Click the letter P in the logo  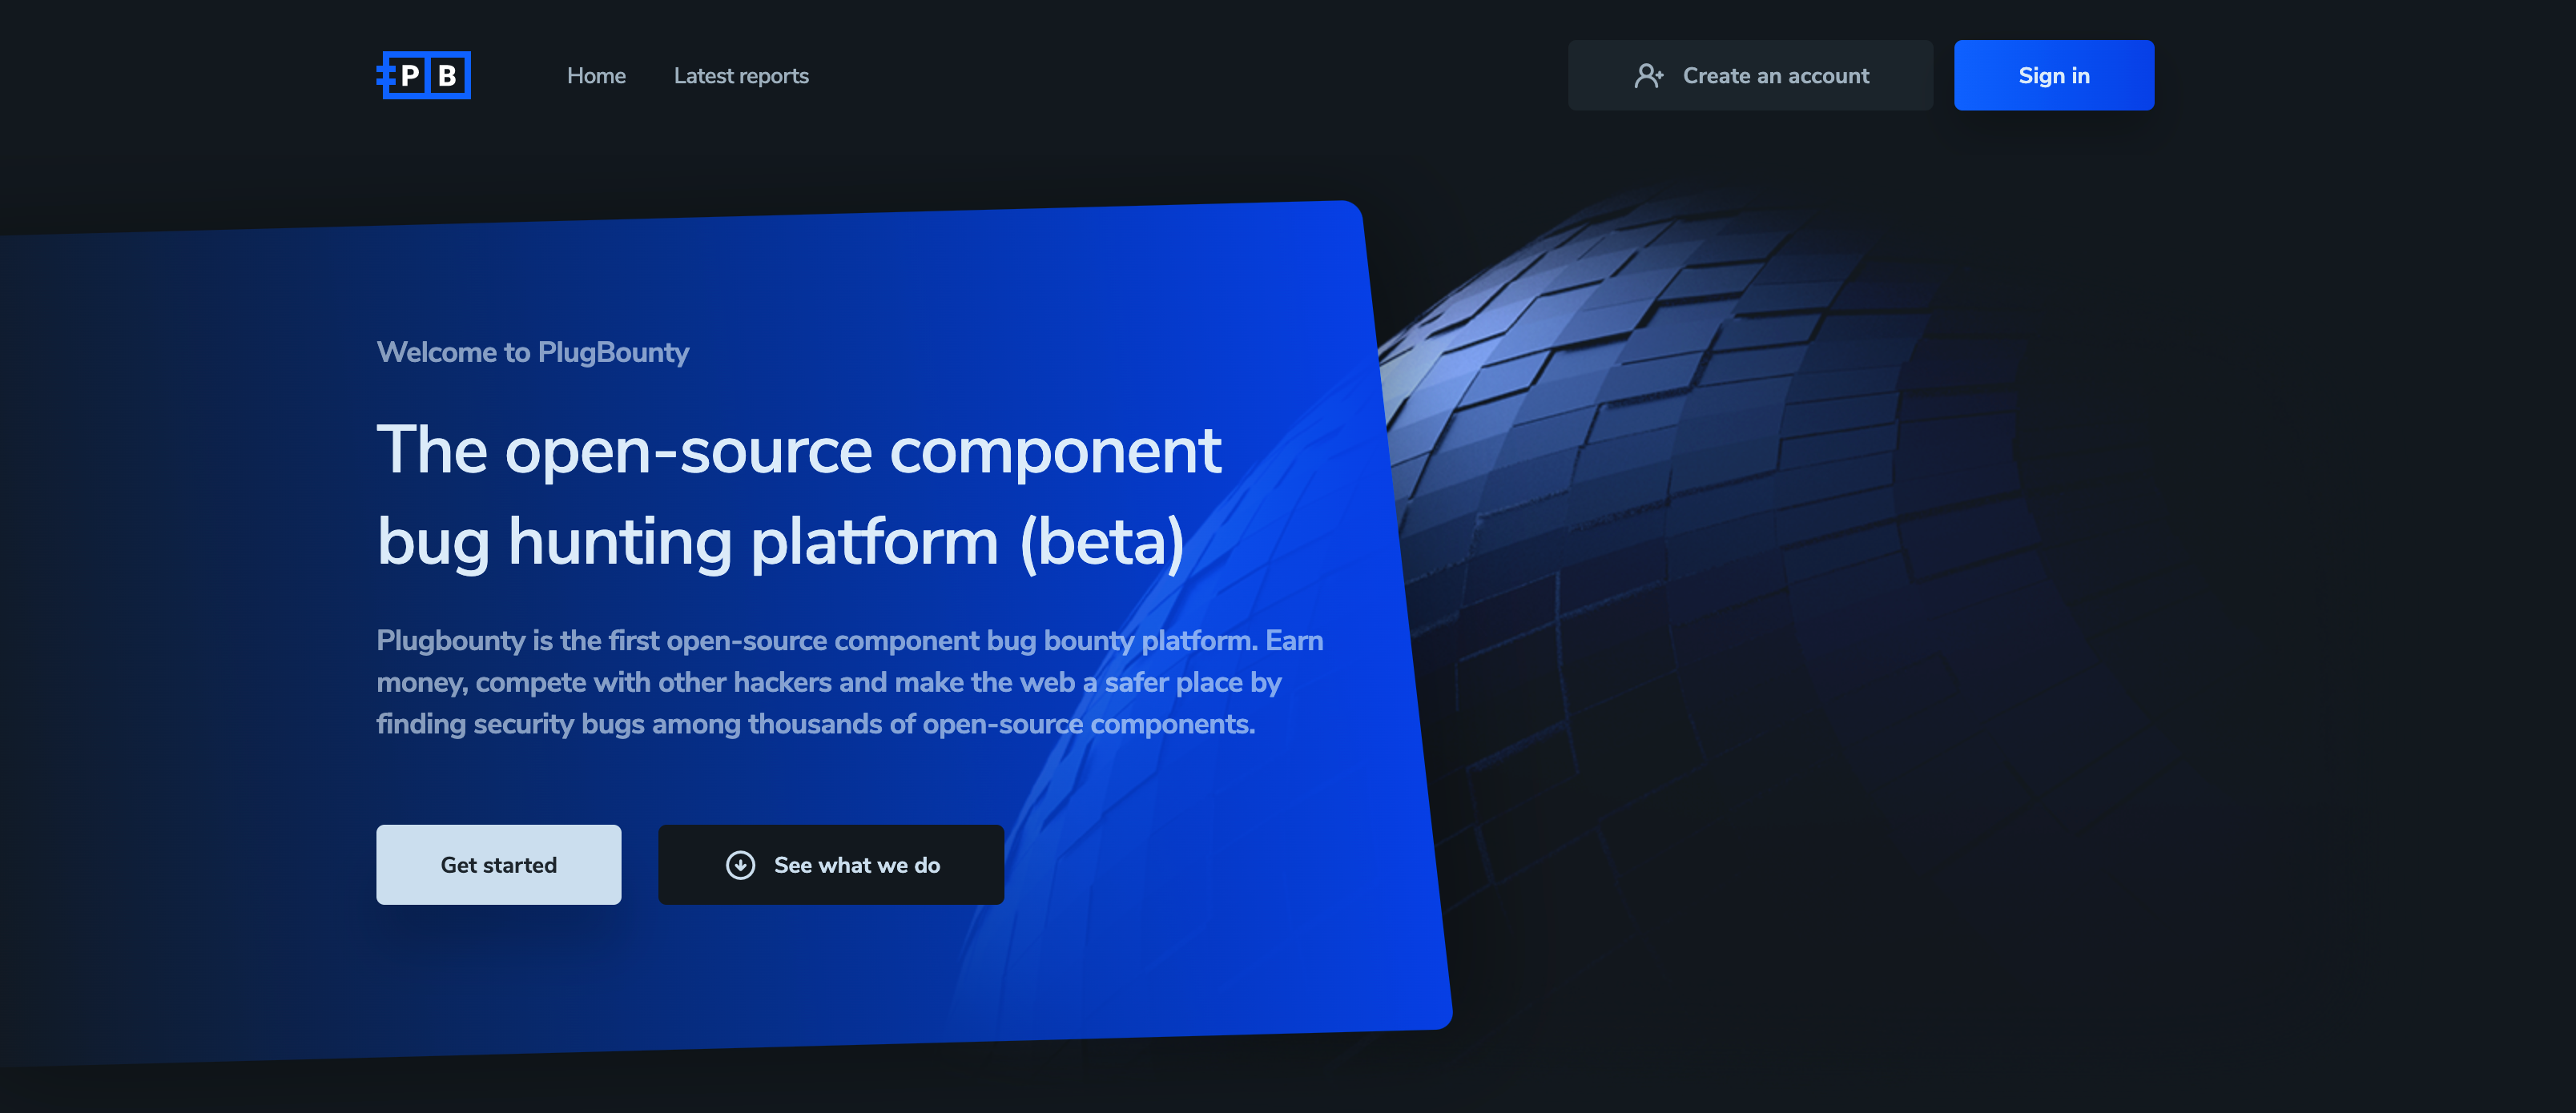click(x=409, y=76)
